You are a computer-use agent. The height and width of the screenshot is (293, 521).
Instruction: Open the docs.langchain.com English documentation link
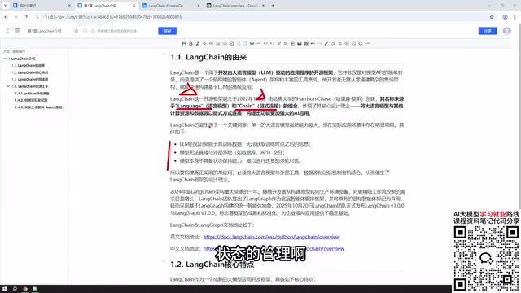(x=271, y=237)
